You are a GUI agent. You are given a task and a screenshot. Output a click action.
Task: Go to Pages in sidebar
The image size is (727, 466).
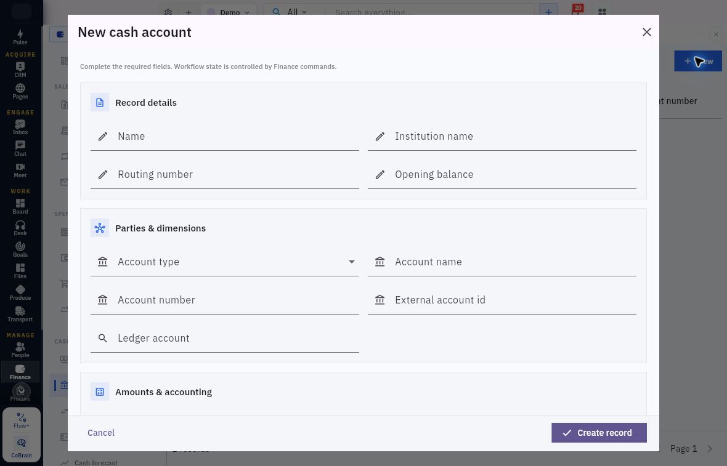(x=20, y=91)
